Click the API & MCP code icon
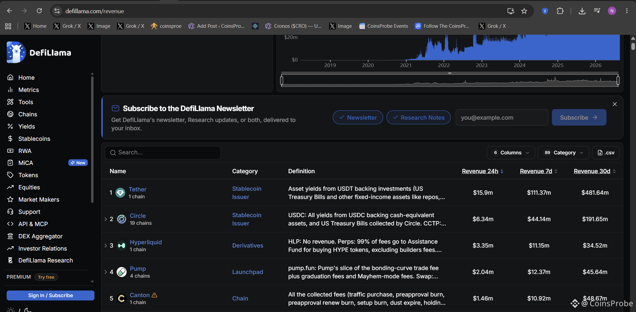 point(10,224)
